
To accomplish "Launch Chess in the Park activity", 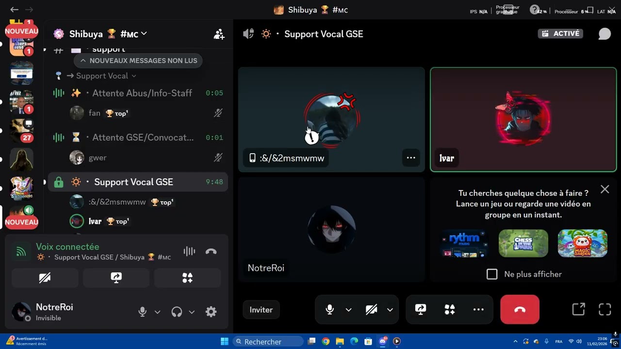I will pyautogui.click(x=523, y=243).
